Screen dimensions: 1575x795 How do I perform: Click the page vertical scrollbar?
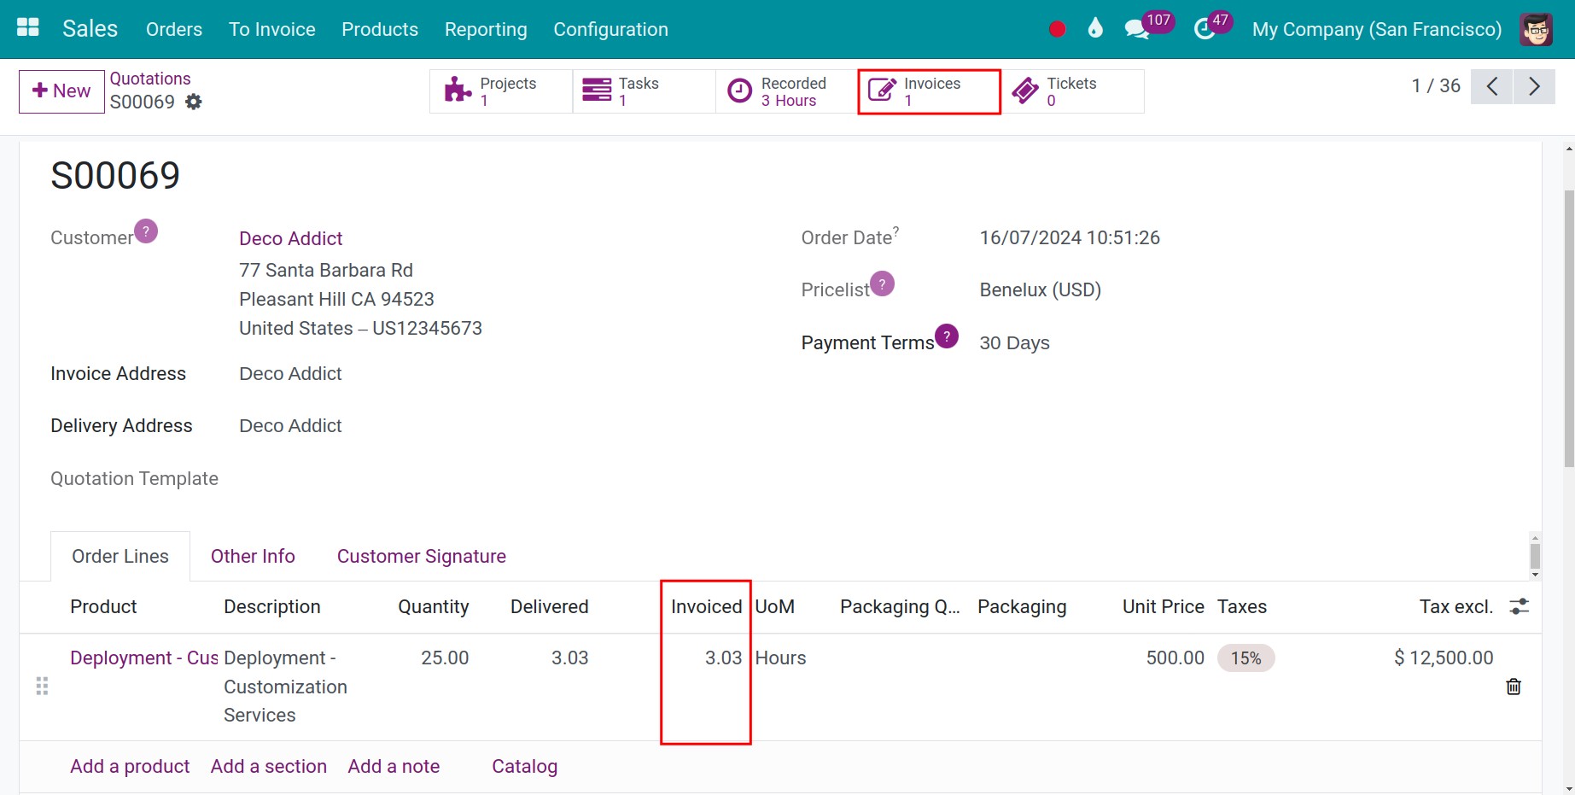point(1569,329)
